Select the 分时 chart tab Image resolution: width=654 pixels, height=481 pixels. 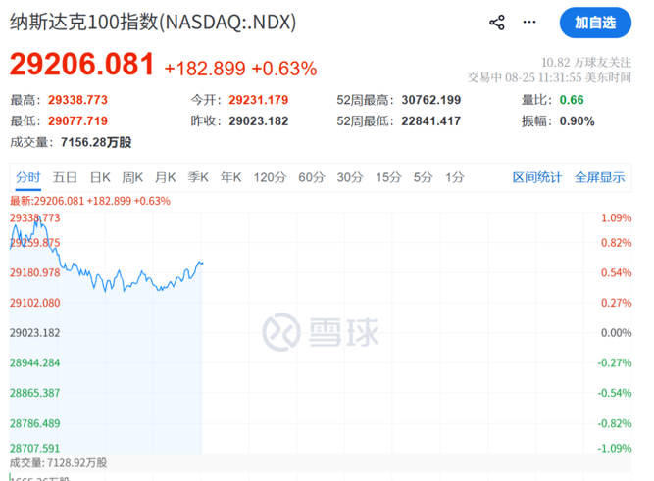pyautogui.click(x=28, y=177)
